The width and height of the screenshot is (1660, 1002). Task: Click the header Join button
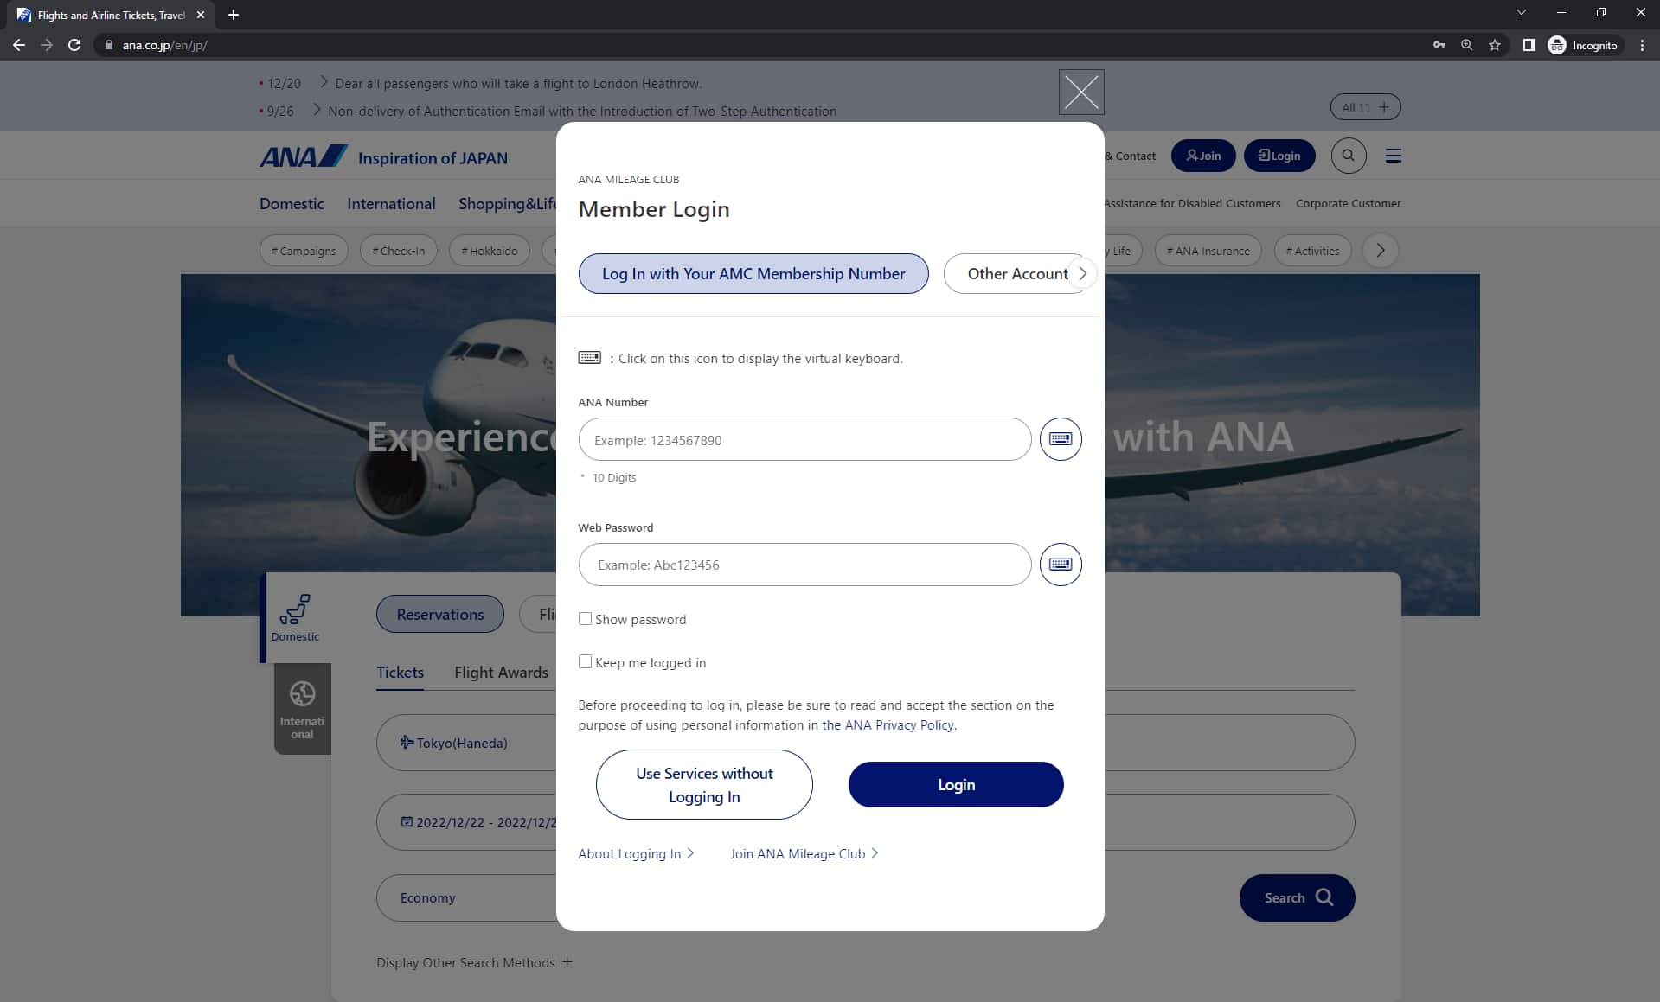tap(1203, 156)
